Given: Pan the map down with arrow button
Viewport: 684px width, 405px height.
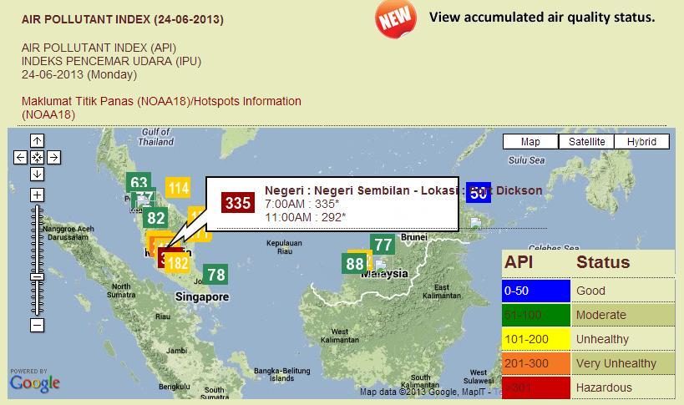Looking at the screenshot, I should (x=37, y=174).
